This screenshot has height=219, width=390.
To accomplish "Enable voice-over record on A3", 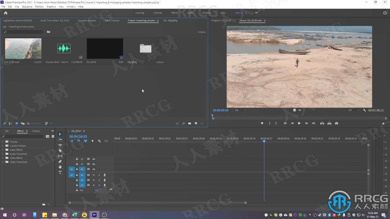I will coord(105,185).
